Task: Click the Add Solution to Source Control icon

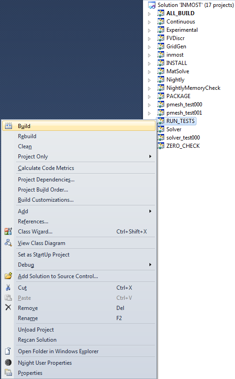Action: (8, 276)
